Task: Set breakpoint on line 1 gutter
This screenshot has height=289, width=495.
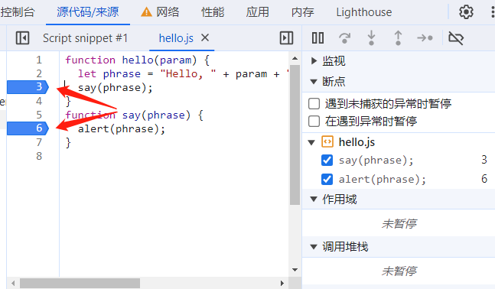Action: pos(38,60)
